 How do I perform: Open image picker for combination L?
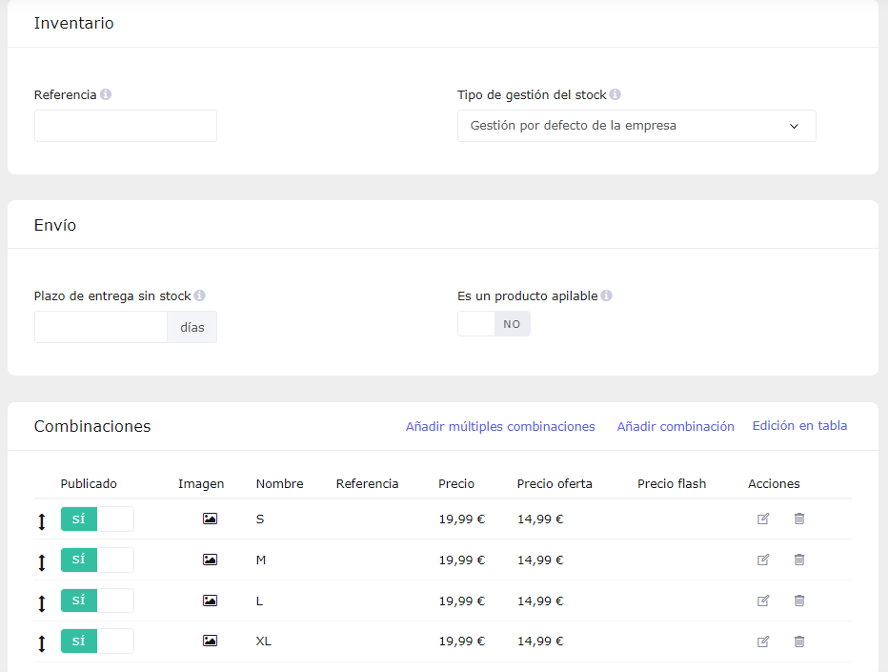point(211,601)
